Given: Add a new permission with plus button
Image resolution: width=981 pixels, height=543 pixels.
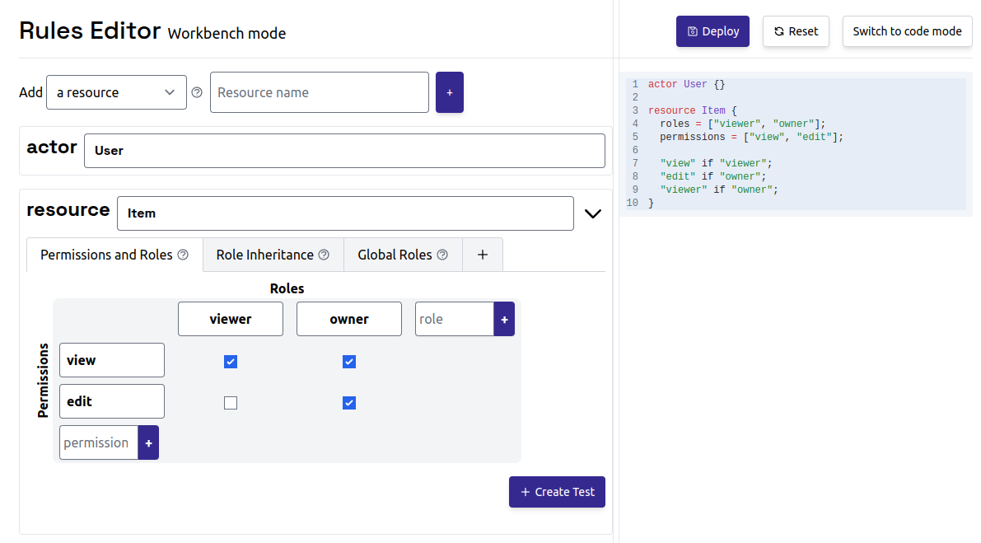Looking at the screenshot, I should pyautogui.click(x=148, y=443).
